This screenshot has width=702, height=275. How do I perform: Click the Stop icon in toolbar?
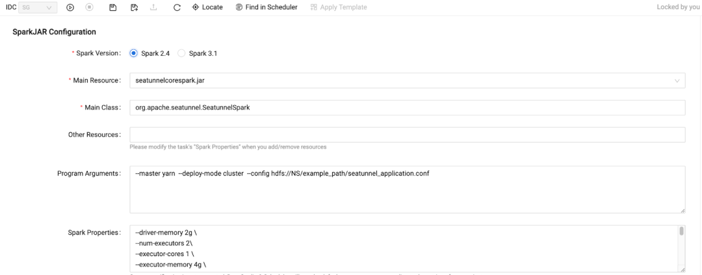click(89, 7)
